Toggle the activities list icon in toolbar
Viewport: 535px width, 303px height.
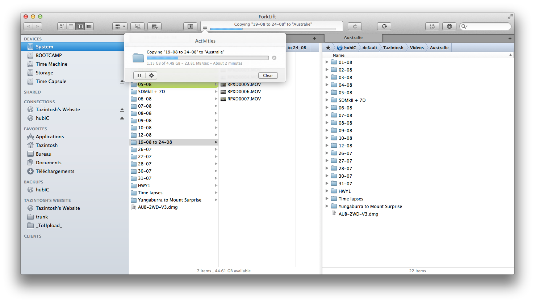click(x=205, y=27)
